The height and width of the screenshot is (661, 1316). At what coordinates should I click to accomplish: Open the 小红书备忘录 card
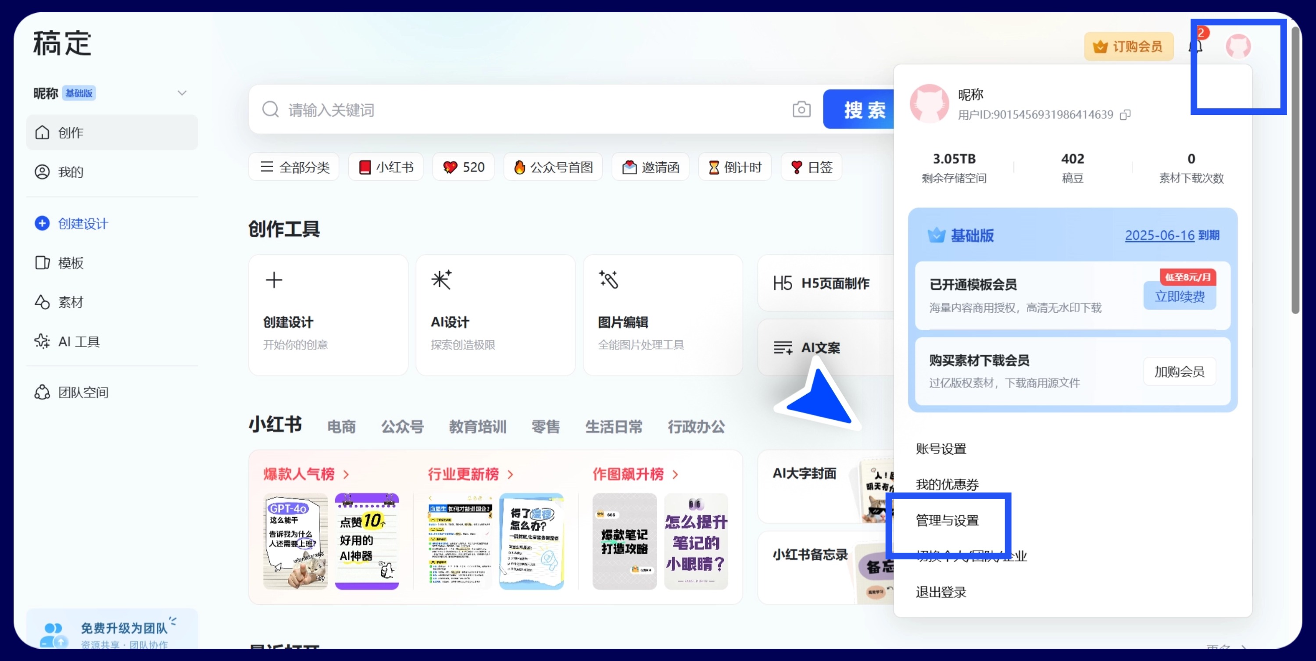pos(826,568)
